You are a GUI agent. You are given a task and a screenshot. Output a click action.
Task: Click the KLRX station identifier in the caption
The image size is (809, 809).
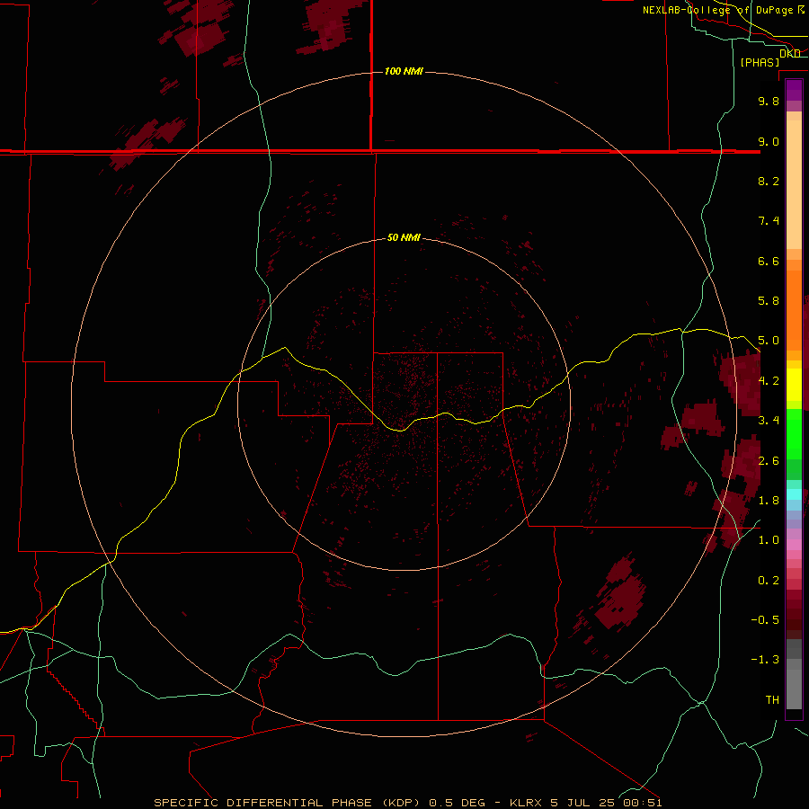pyautogui.click(x=526, y=803)
